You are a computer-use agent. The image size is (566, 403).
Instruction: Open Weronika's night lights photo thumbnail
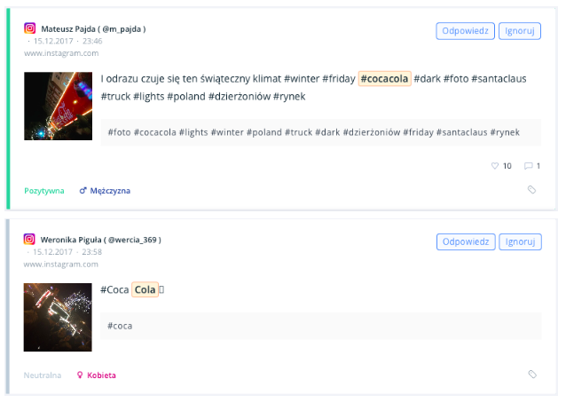coord(58,317)
